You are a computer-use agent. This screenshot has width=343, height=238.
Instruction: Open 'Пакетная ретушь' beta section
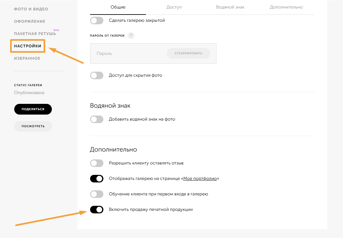[35, 34]
